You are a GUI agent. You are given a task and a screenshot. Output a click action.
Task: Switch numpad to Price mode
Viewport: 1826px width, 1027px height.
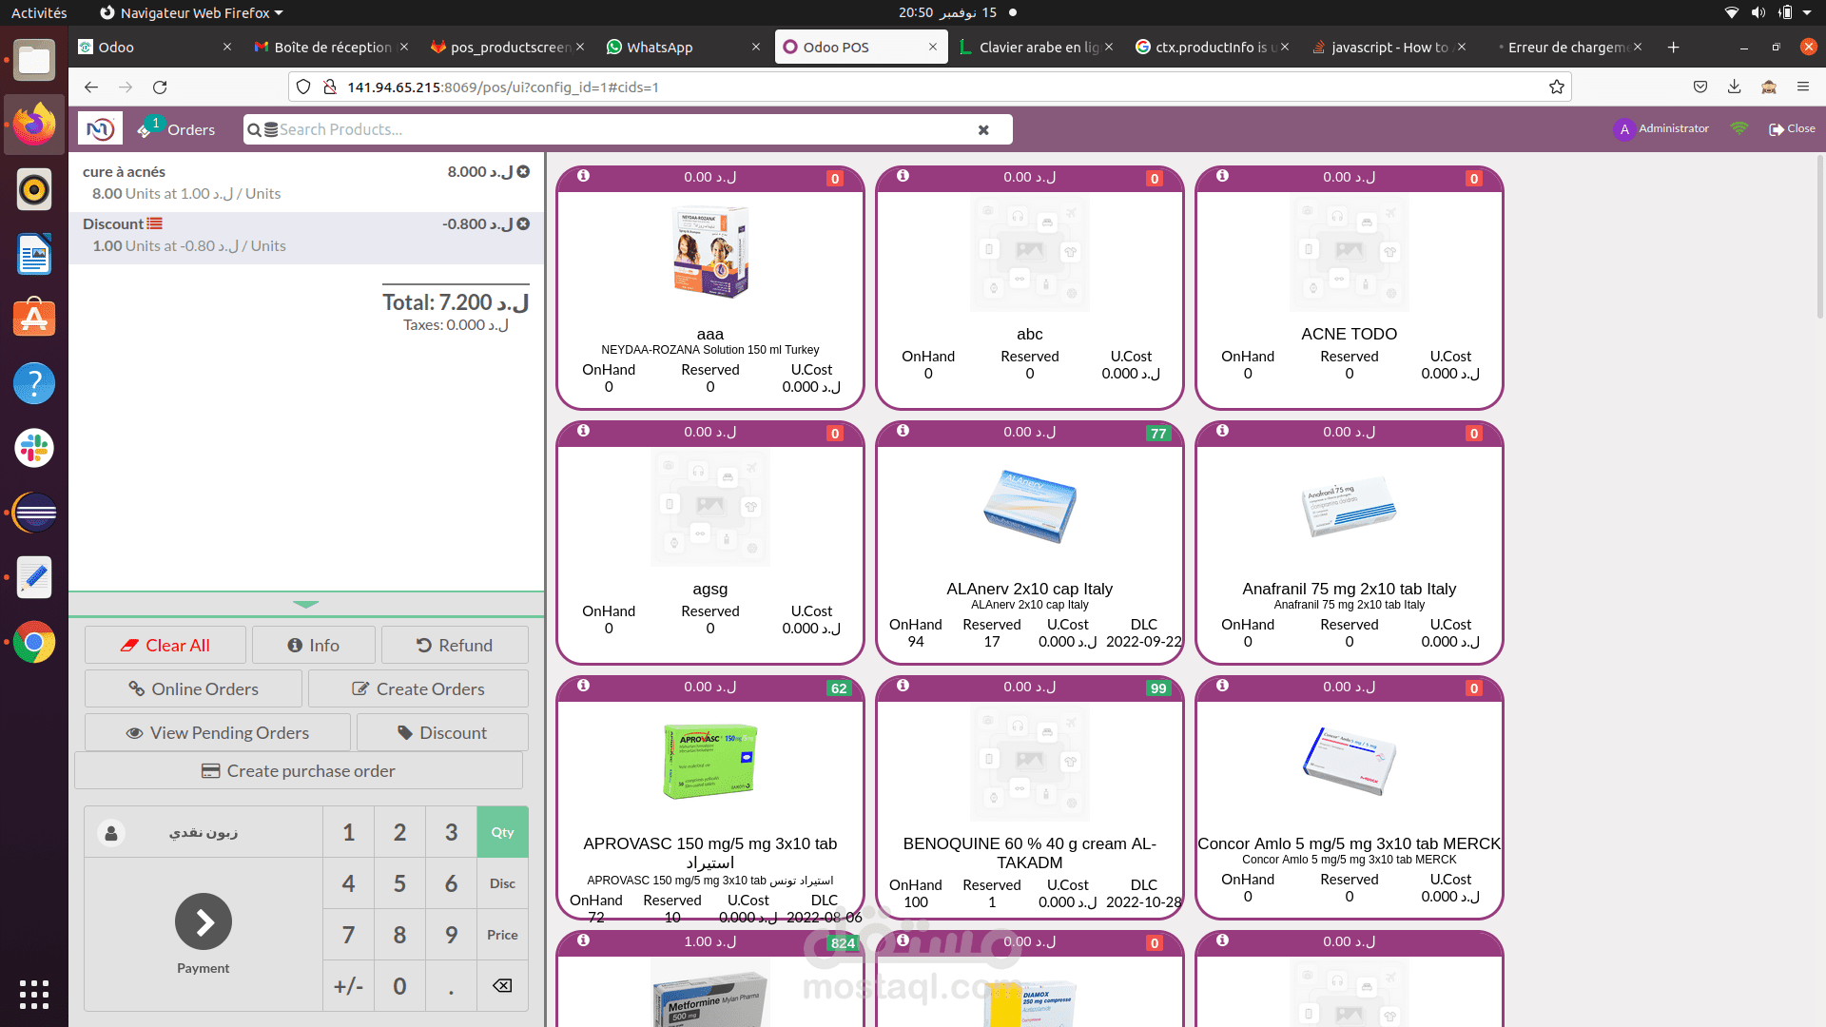(x=502, y=935)
